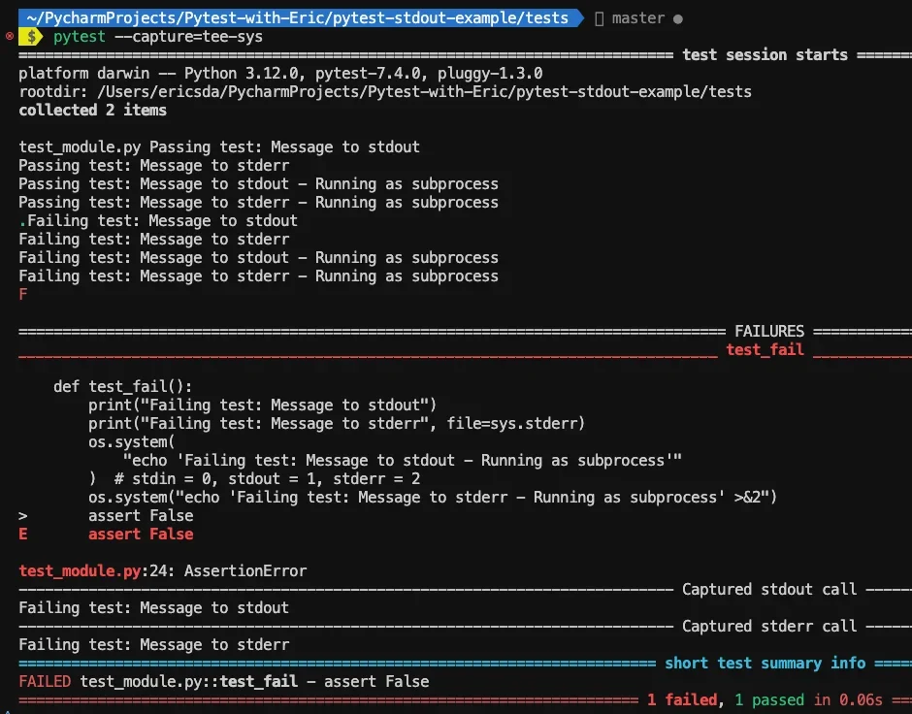Click the AssertionError text
This screenshot has width=912, height=714.
pyautogui.click(x=245, y=571)
